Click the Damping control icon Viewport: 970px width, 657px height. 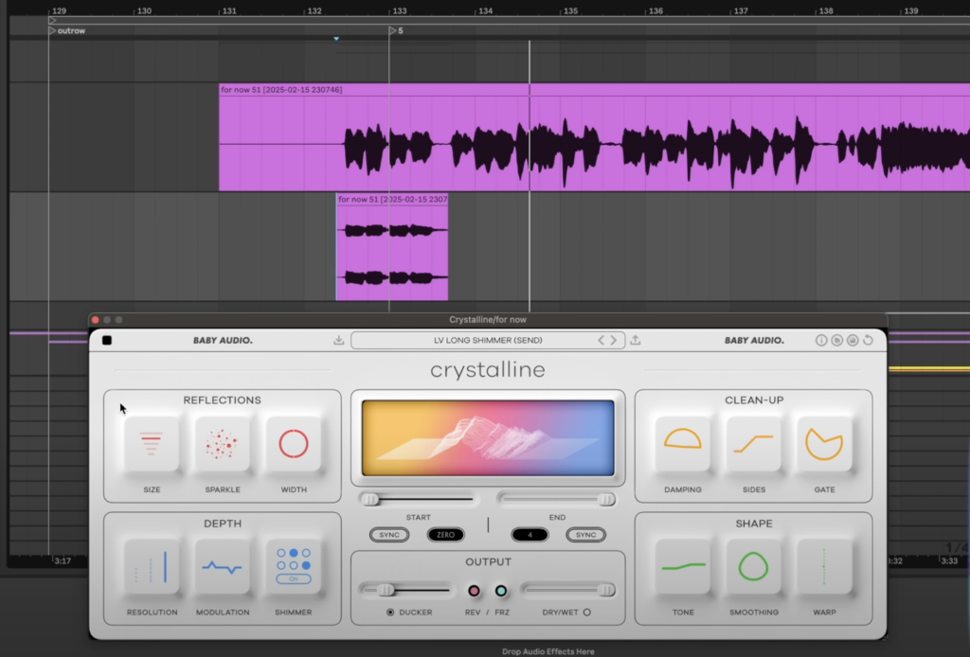pos(682,444)
